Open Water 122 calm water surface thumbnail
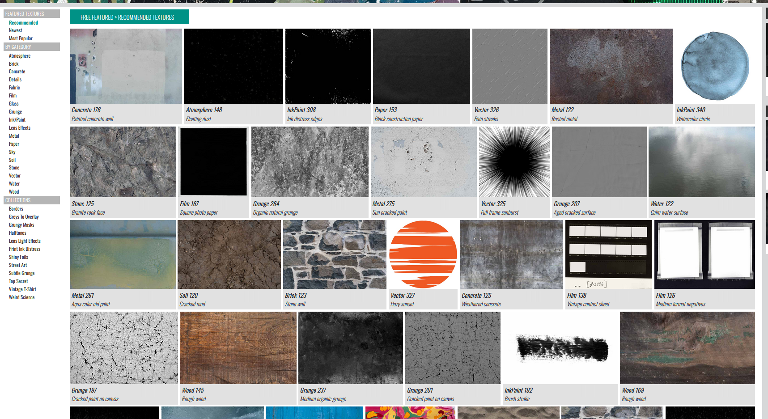This screenshot has width=768, height=419. coord(702,162)
